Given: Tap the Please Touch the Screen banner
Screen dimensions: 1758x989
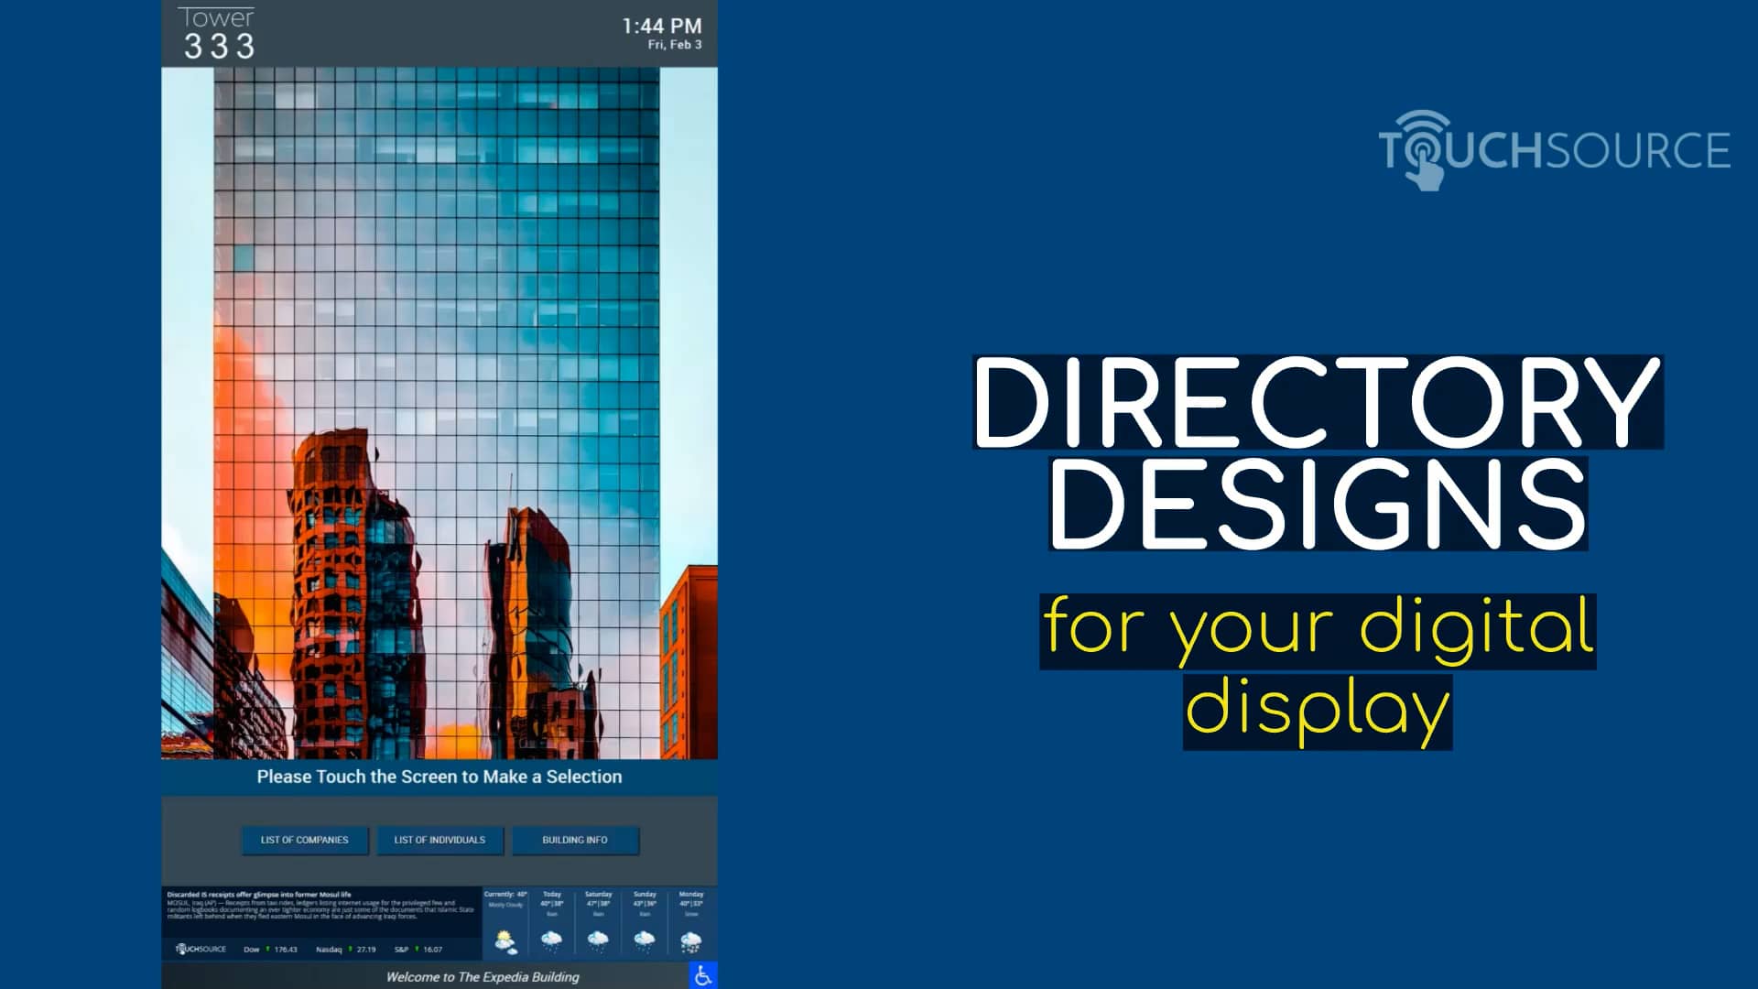Looking at the screenshot, I should pos(439,777).
